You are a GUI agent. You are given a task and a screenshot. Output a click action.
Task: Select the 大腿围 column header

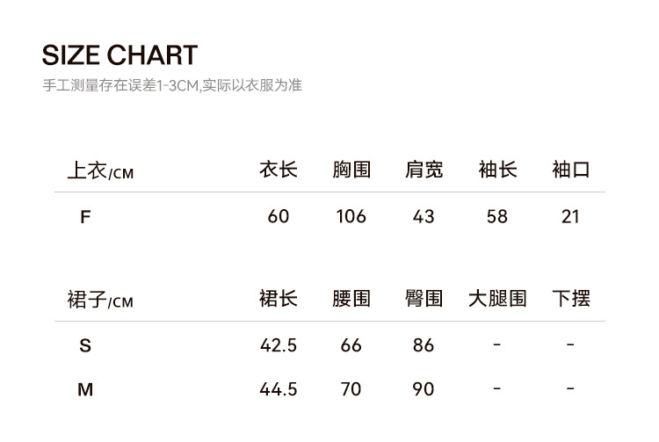point(497,299)
